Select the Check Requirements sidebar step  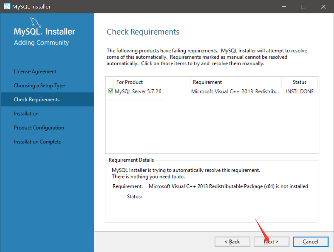(47, 100)
